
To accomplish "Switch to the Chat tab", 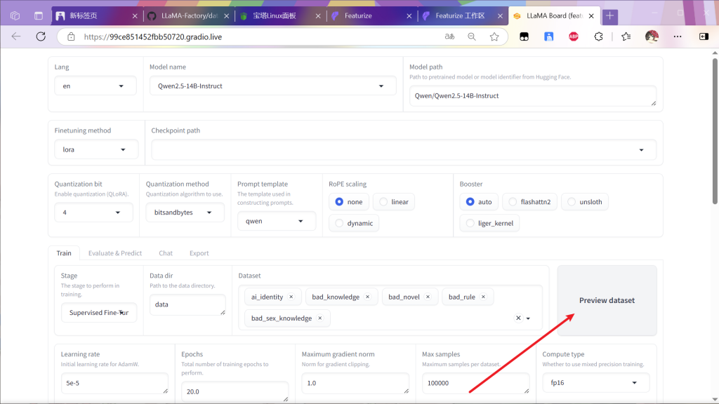I will click(166, 252).
